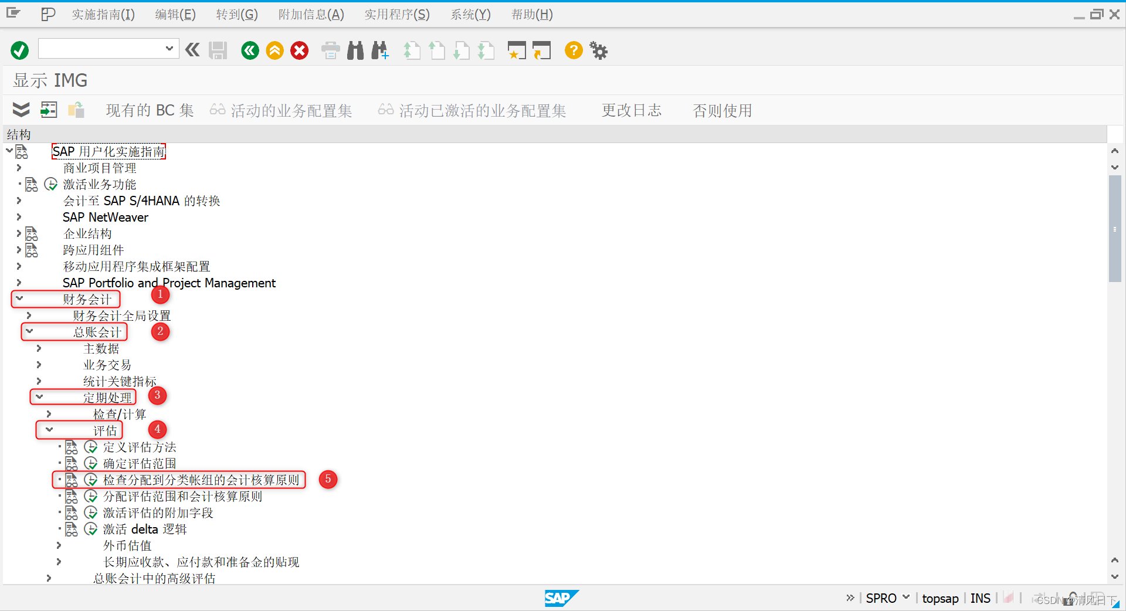Click the topsap status bar entry

point(940,598)
